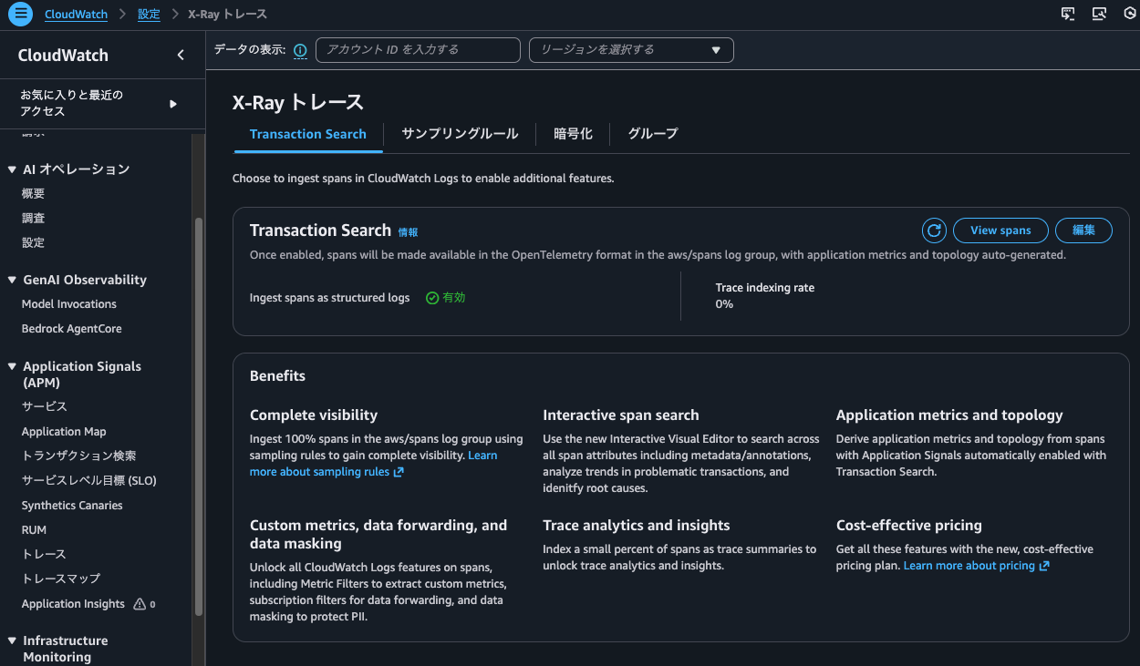Screen dimensions: 1140x666
Task: Click the 有効 green status indicator
Action: tap(445, 297)
